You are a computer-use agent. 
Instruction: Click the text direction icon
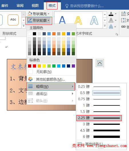point(124,14)
